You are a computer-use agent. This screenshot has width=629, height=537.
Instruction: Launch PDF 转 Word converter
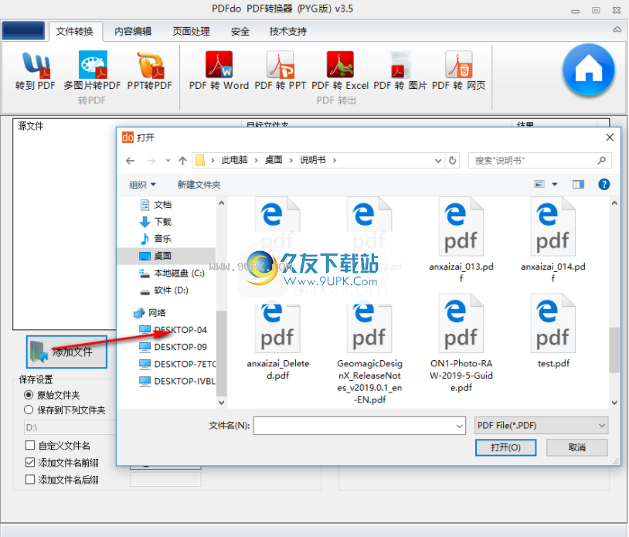pyautogui.click(x=219, y=71)
